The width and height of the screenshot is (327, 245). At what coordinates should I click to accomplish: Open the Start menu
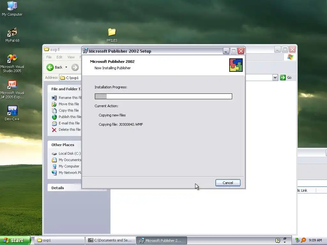[15, 240]
